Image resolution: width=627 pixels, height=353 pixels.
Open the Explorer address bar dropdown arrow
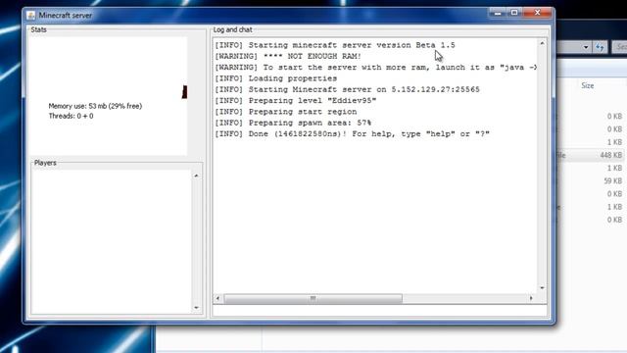pyautogui.click(x=586, y=47)
